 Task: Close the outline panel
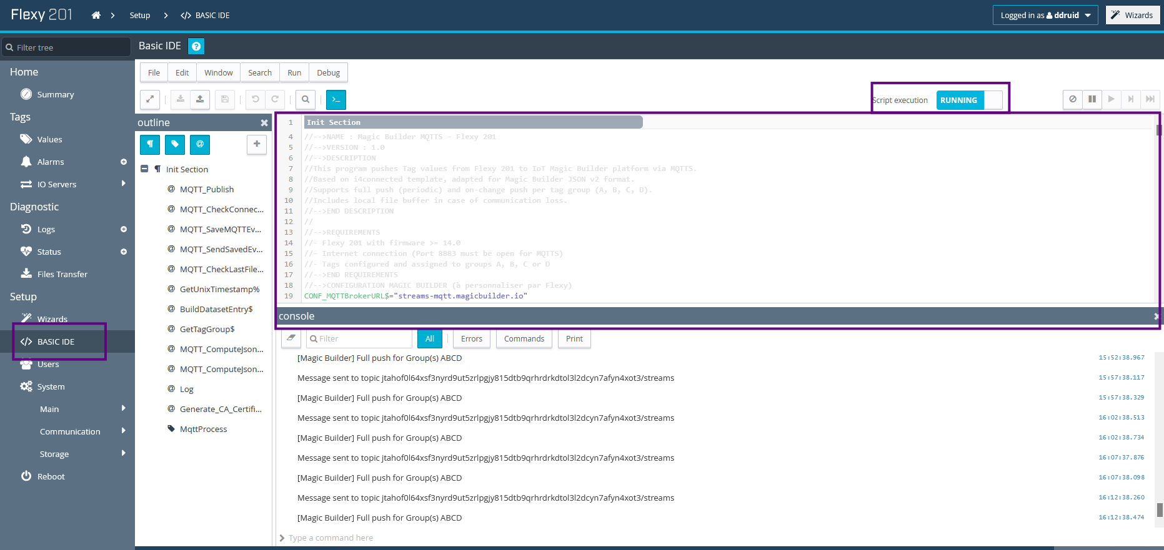(x=264, y=123)
